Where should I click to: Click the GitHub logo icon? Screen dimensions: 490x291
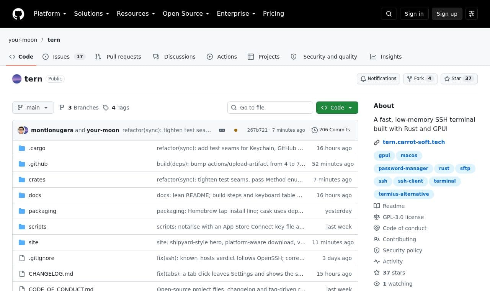point(18,14)
